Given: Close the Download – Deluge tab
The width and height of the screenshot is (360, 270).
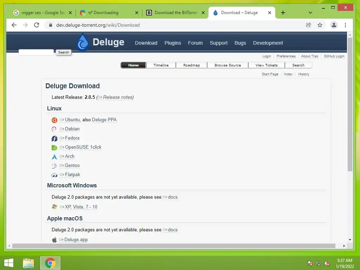Looking at the screenshot, I should (270, 13).
